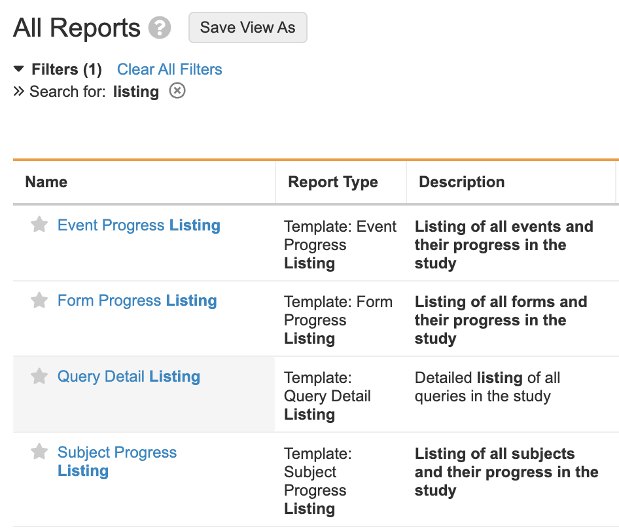The width and height of the screenshot is (619, 529).
Task: Remove the 'listing' search filter with the x icon
Action: 177,90
